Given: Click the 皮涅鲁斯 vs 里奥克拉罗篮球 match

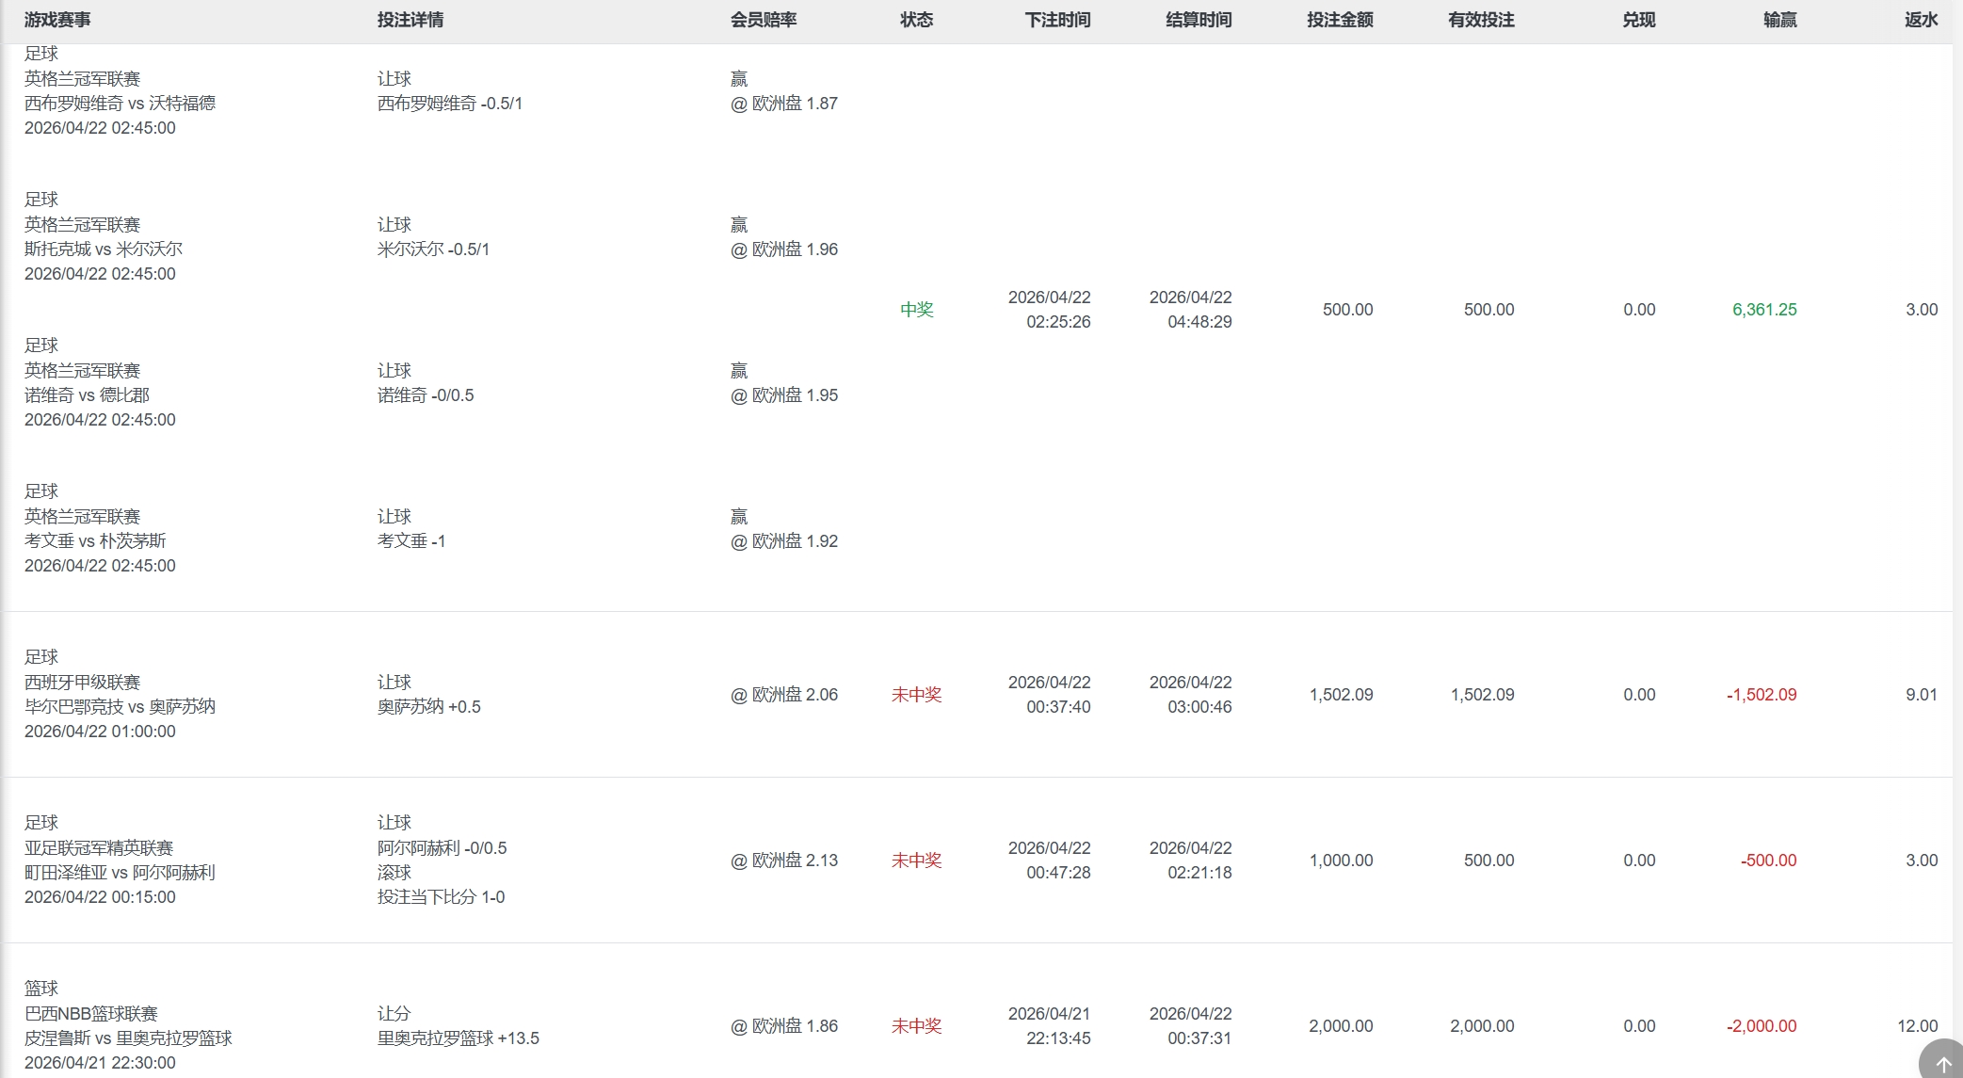Looking at the screenshot, I should coord(128,1038).
